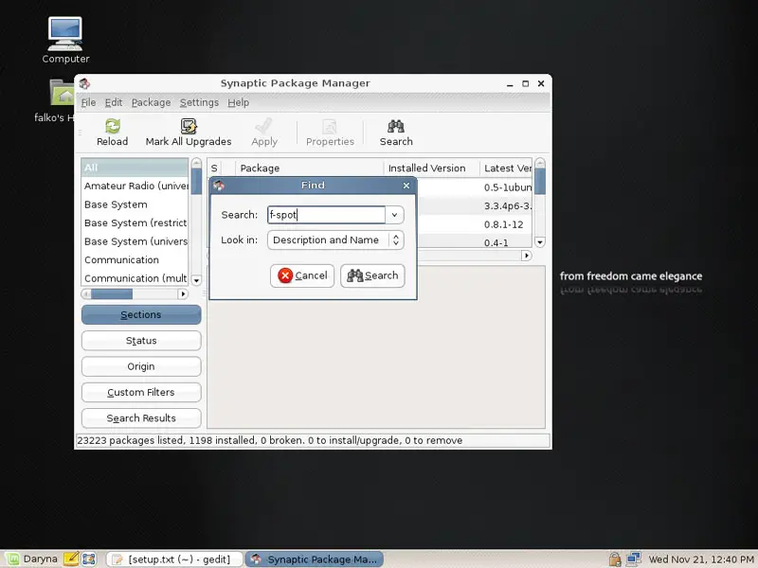Click version cell 0.8.1-12
This screenshot has height=568, width=758.
pyautogui.click(x=504, y=224)
